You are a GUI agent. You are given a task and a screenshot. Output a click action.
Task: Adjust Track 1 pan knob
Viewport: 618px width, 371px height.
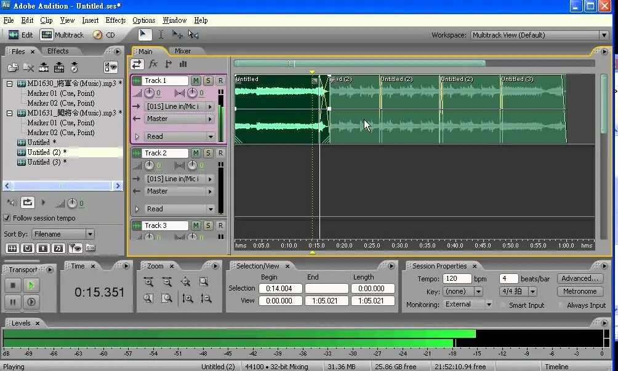[192, 93]
